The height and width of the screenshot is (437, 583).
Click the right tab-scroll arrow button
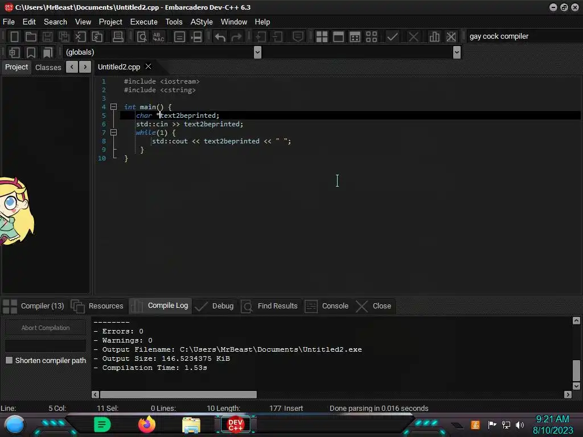(85, 67)
